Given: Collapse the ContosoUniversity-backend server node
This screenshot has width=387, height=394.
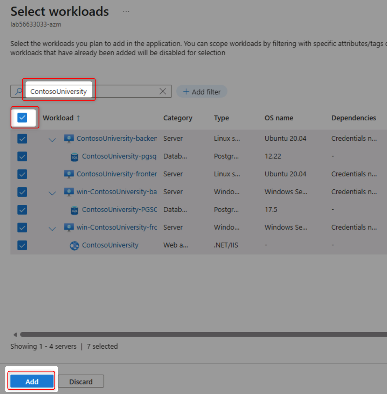Looking at the screenshot, I should point(52,140).
